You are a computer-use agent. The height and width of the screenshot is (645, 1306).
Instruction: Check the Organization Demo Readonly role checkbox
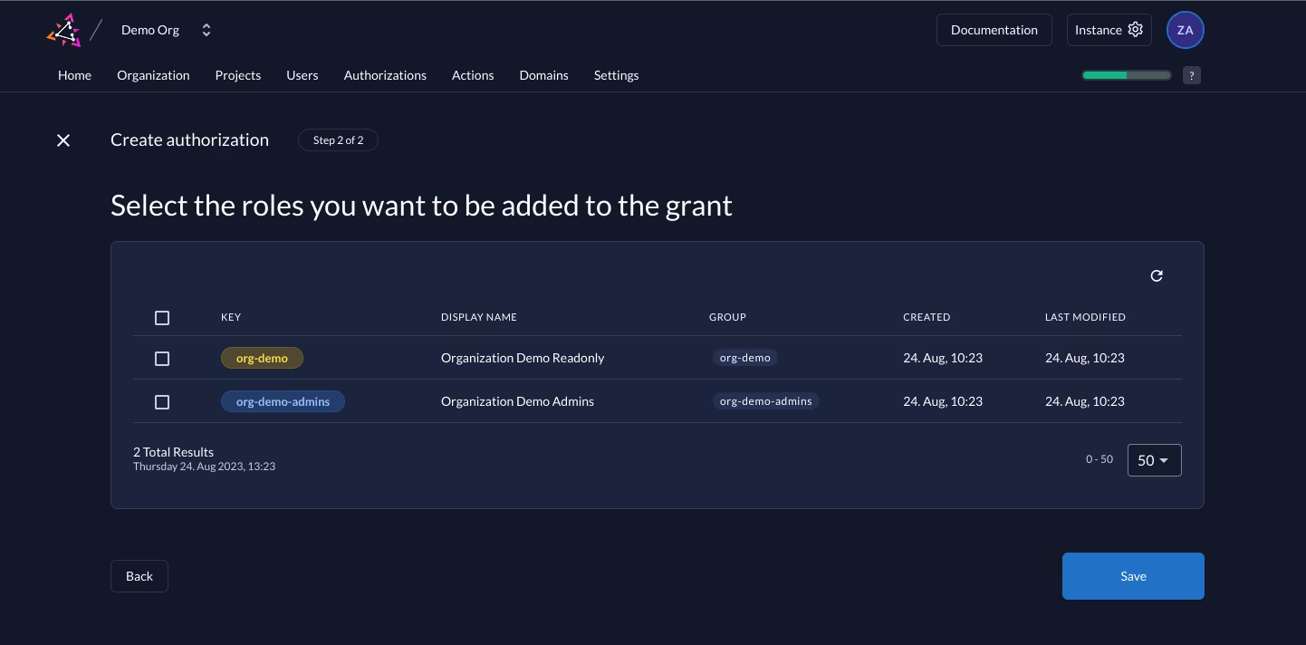pos(162,359)
